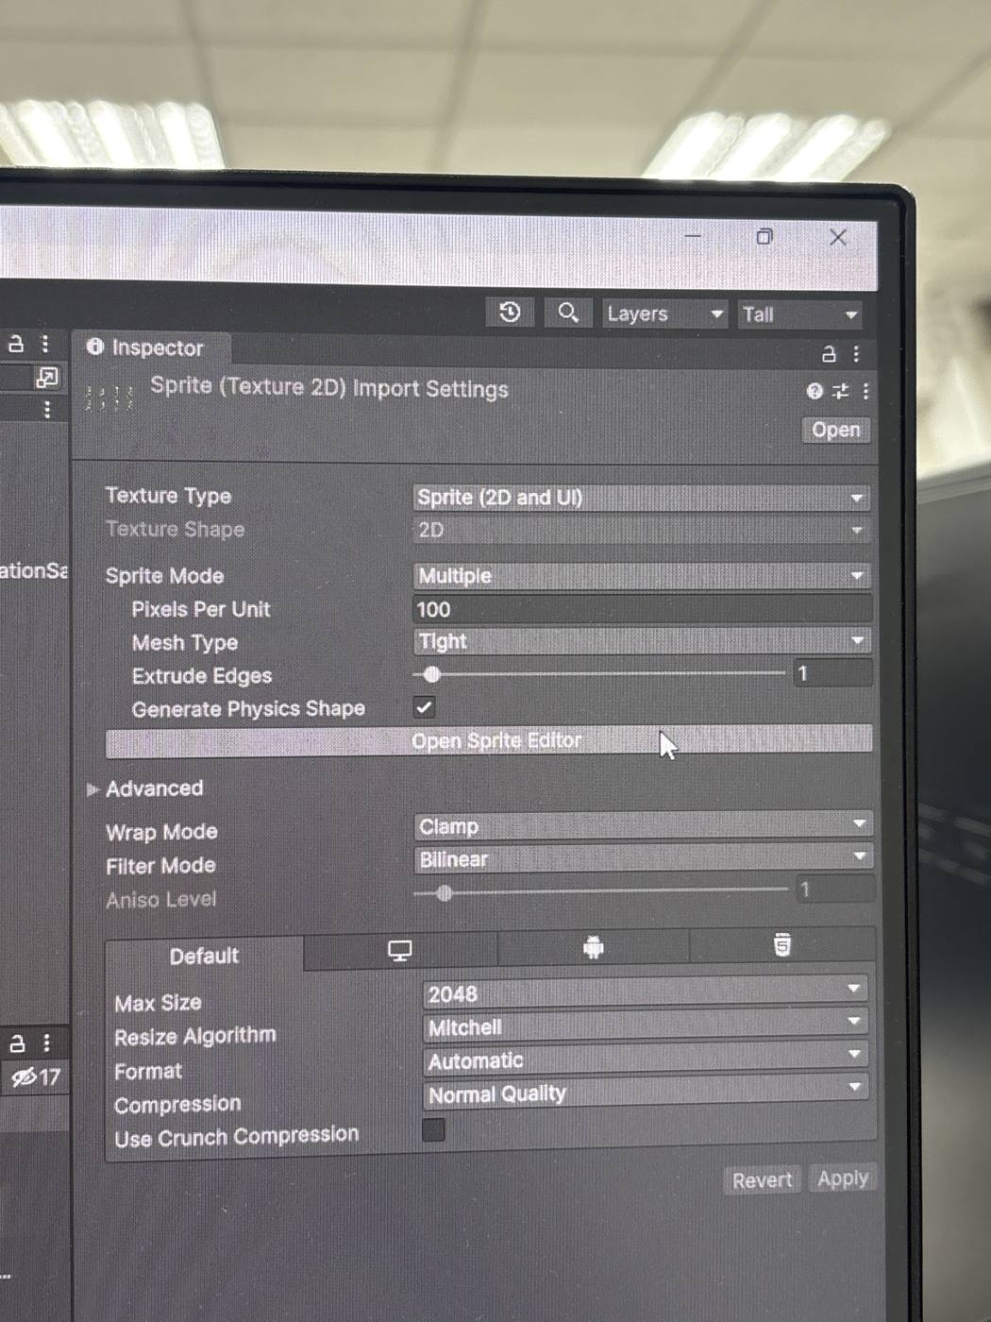Image resolution: width=991 pixels, height=1322 pixels.
Task: Click the Generate Physics Shape label
Action: (248, 708)
